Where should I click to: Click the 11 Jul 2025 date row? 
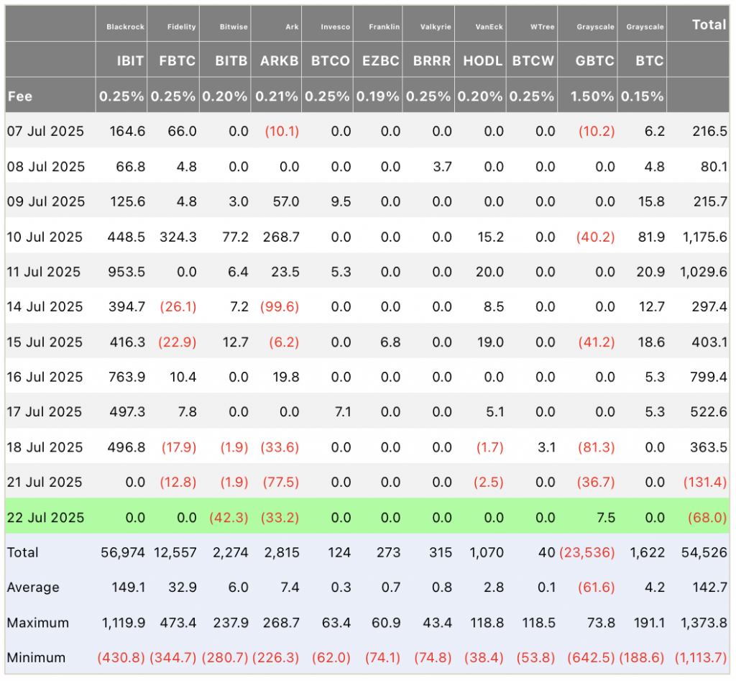44,271
